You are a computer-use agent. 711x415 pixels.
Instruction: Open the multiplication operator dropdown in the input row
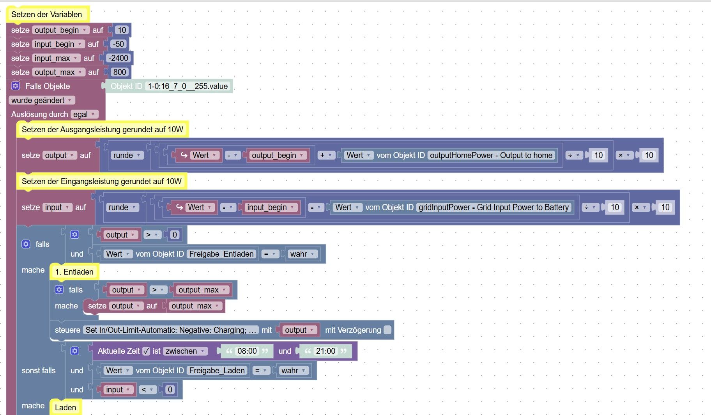pos(641,207)
